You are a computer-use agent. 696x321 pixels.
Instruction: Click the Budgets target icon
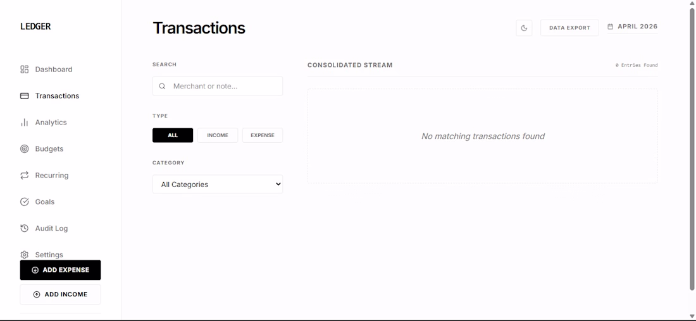[x=25, y=149]
